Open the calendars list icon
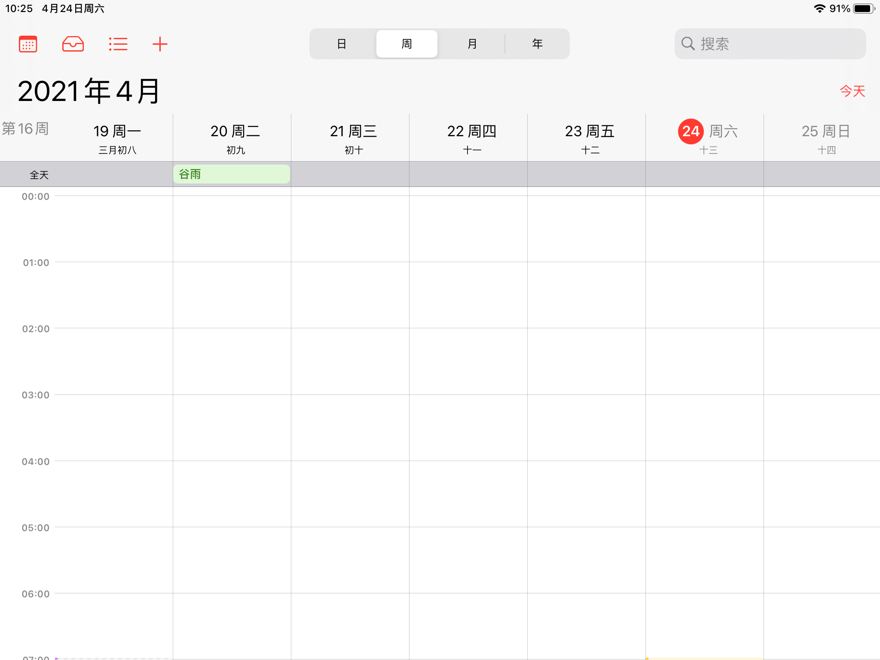Image resolution: width=880 pixels, height=660 pixels. [28, 44]
